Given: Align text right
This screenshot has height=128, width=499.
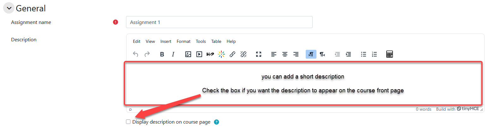Looking at the screenshot, I should point(296,54).
